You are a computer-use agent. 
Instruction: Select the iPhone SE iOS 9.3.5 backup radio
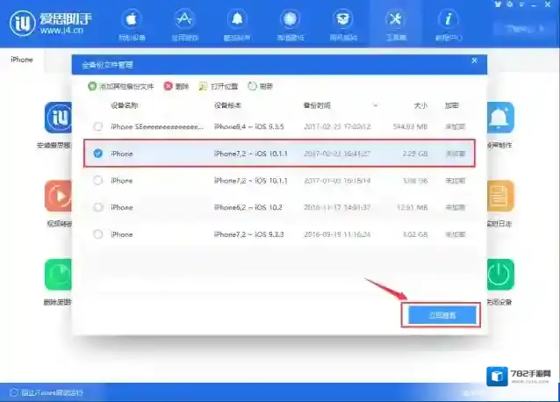(x=97, y=126)
